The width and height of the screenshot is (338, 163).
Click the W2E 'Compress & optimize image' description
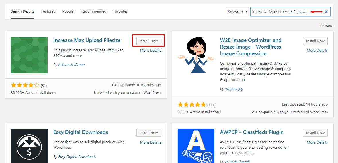tap(256, 71)
